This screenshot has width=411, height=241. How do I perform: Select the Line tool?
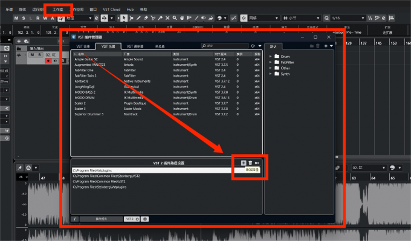[196, 18]
